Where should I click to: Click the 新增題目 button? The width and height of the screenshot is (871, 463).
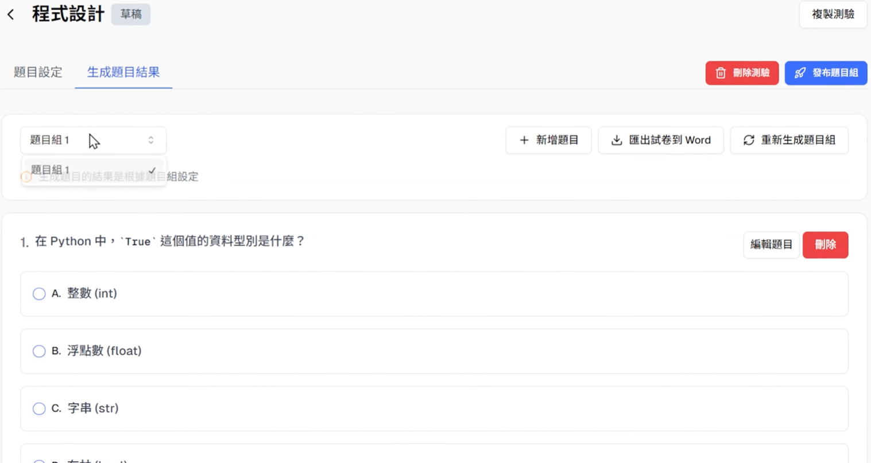548,140
